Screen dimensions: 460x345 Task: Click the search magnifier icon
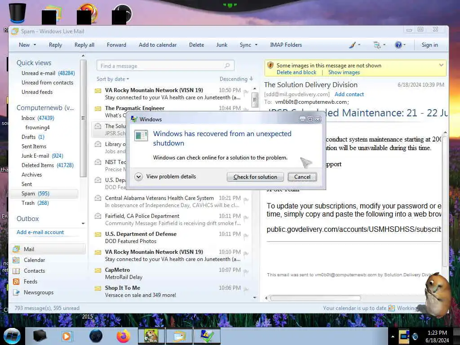point(227,66)
